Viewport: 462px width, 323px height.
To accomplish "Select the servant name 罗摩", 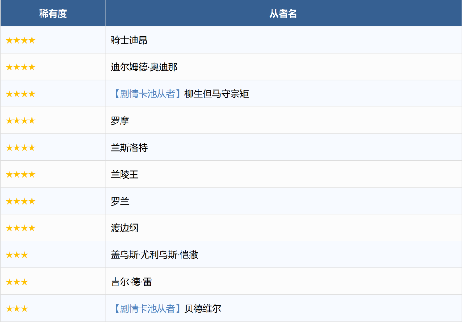I will 120,120.
